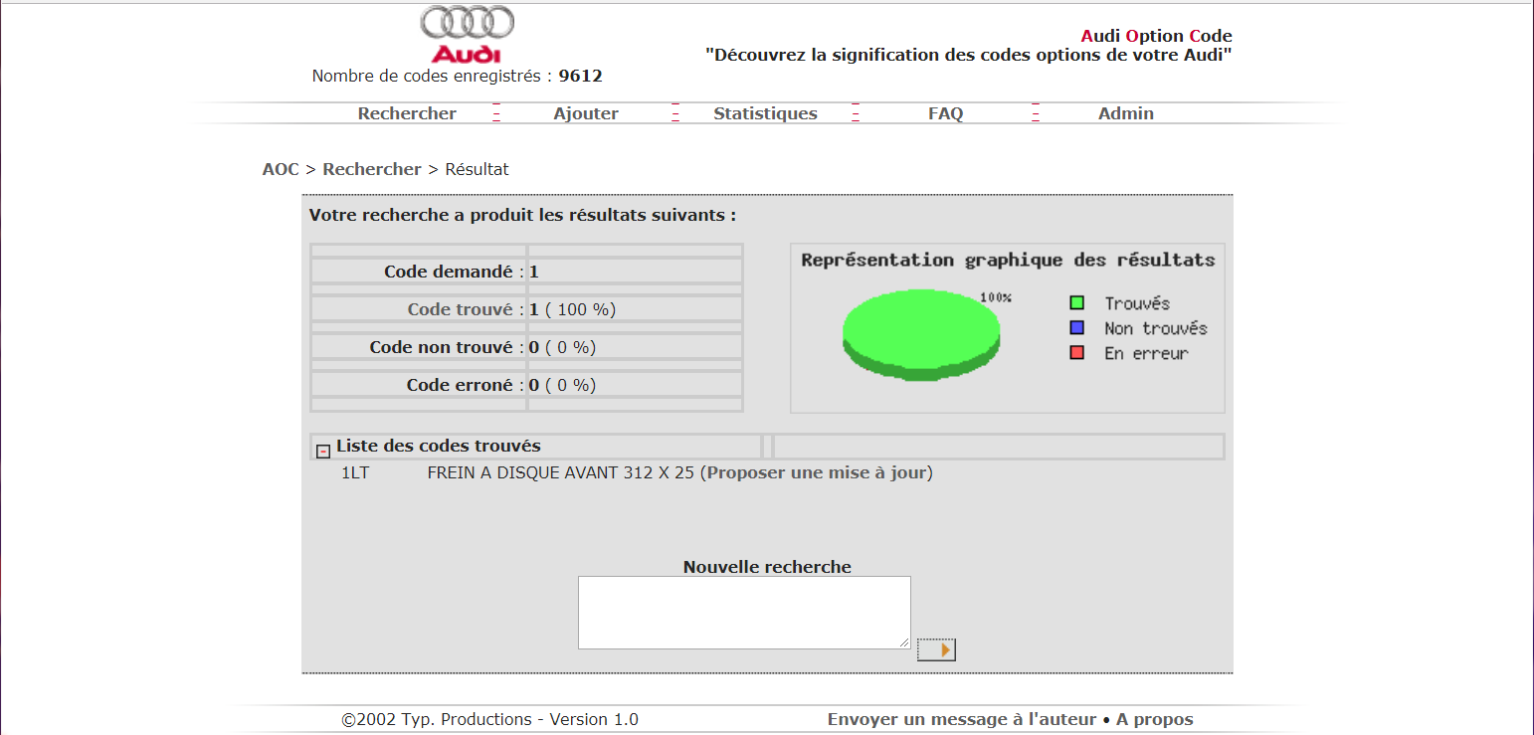This screenshot has height=735, width=1534.
Task: Click Proposer une mise à jour link
Action: coord(817,472)
